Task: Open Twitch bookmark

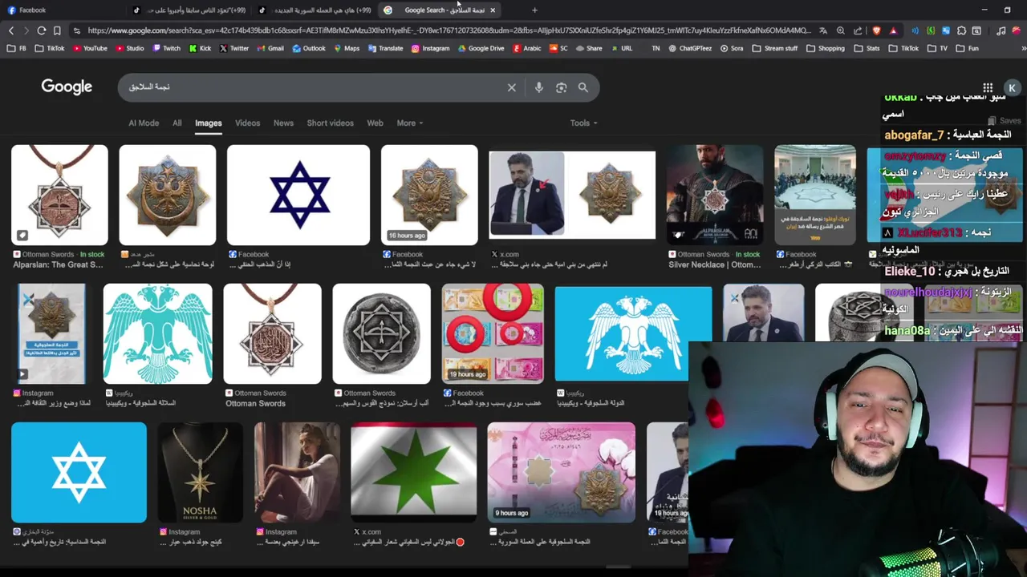Action: (x=167, y=48)
